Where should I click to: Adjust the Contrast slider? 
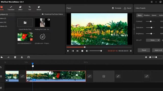pyautogui.click(x=150, y=21)
